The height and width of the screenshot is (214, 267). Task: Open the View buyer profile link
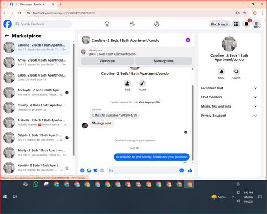(x=149, y=102)
